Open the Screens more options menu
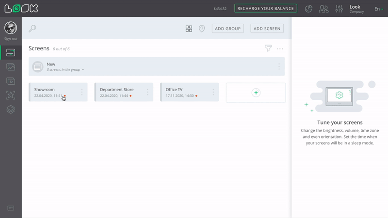This screenshot has width=388, height=218. (x=280, y=49)
